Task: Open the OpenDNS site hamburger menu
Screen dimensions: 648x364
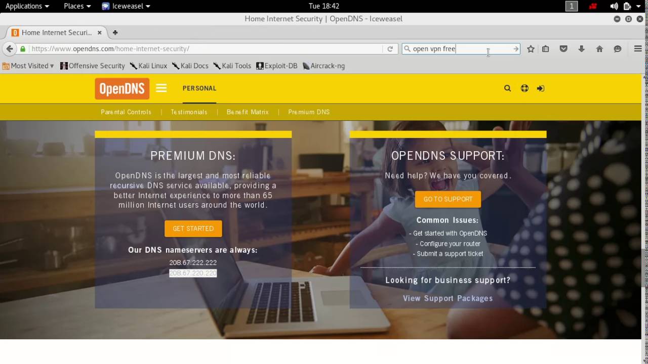Action: pos(161,88)
